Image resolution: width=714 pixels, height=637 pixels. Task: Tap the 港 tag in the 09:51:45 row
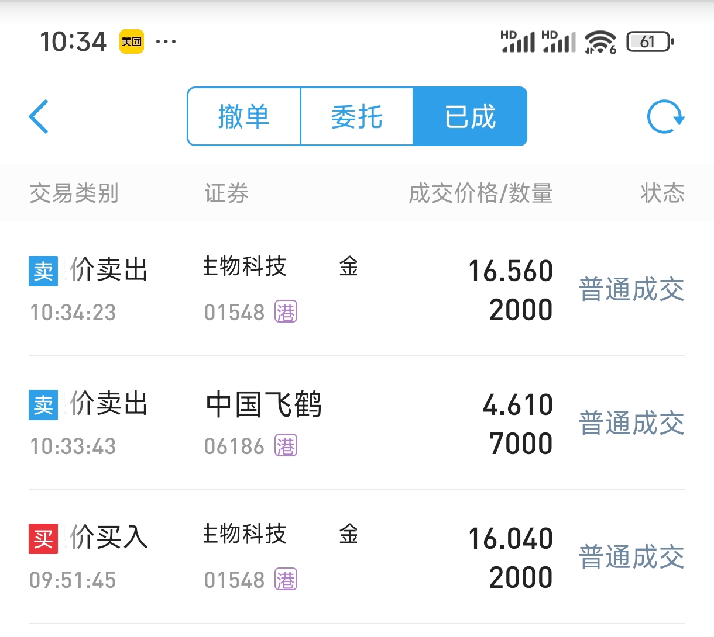tap(286, 580)
